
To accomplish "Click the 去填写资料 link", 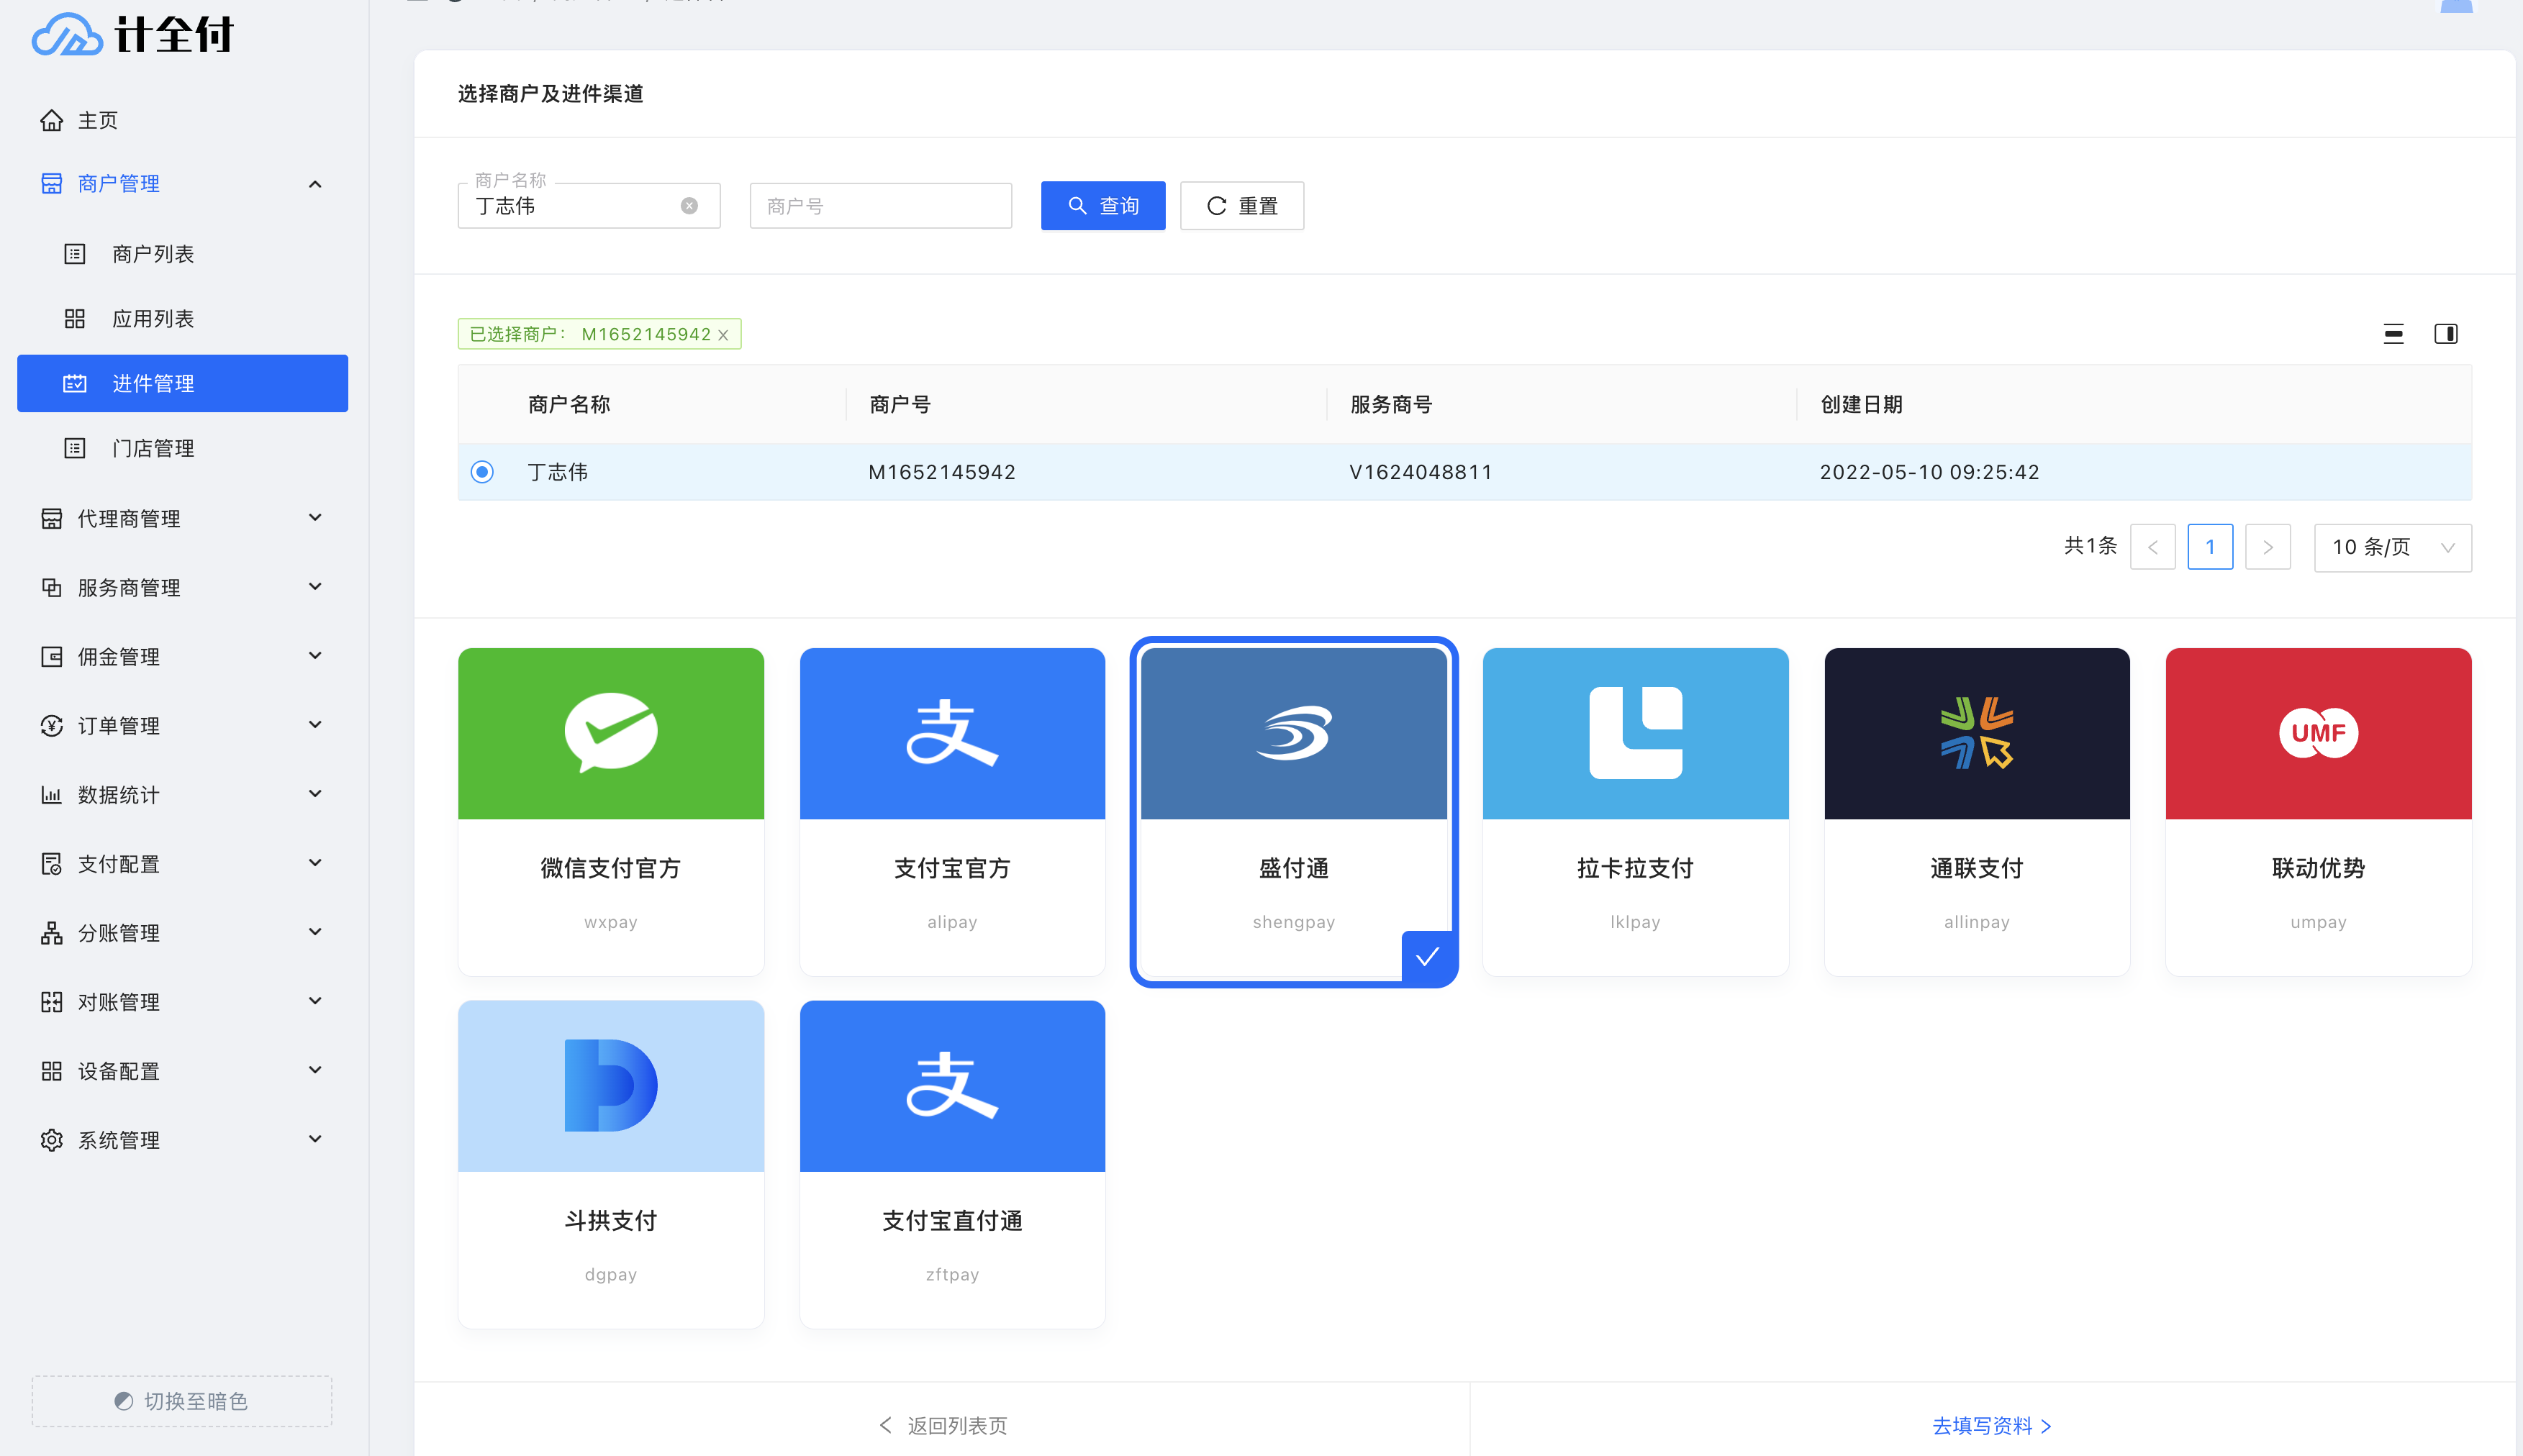I will click(x=1990, y=1425).
